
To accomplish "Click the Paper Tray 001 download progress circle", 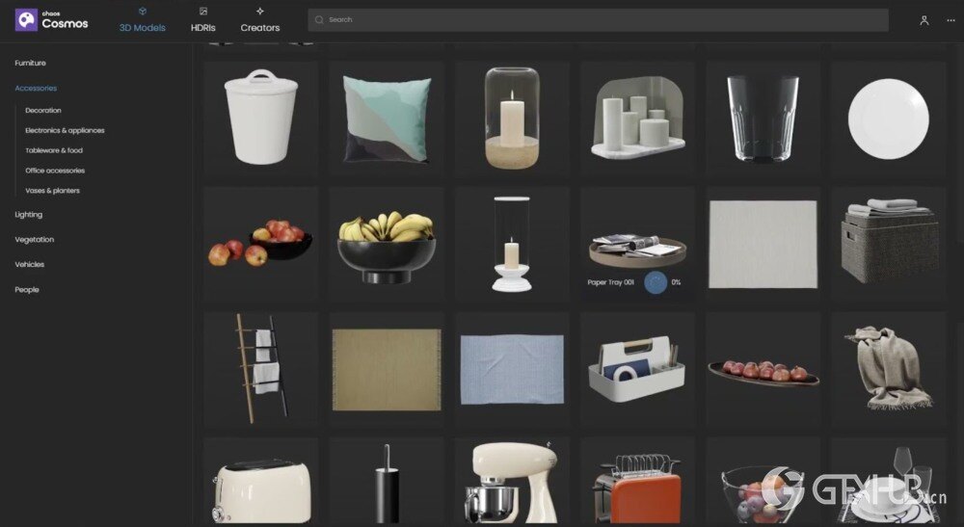I will point(656,282).
